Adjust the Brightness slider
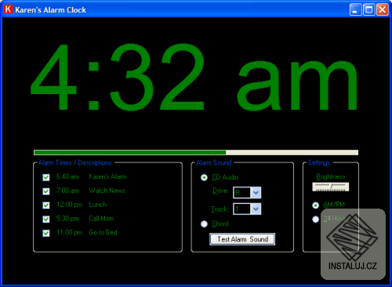 pyautogui.click(x=331, y=187)
